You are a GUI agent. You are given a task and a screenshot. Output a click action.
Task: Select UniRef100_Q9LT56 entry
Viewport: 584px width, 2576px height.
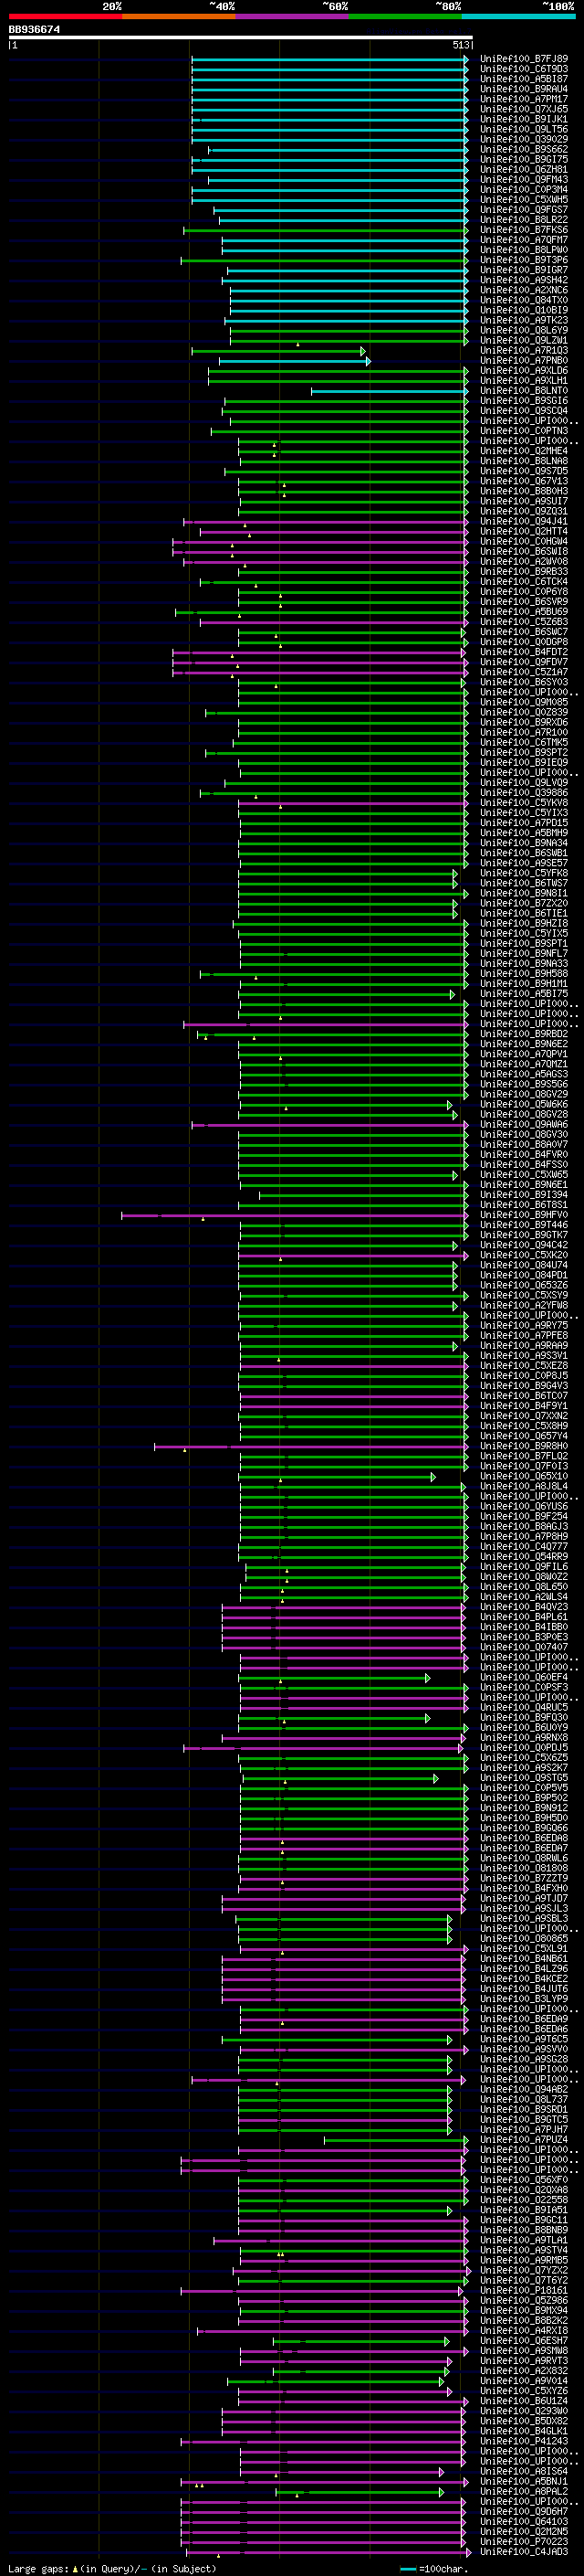coord(524,129)
